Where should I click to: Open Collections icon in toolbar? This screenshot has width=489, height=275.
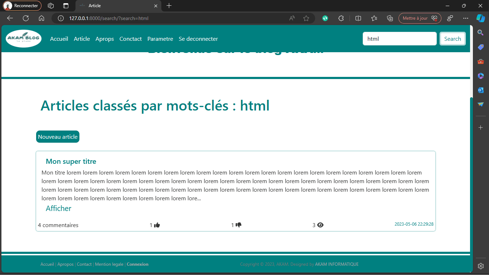pos(390,18)
